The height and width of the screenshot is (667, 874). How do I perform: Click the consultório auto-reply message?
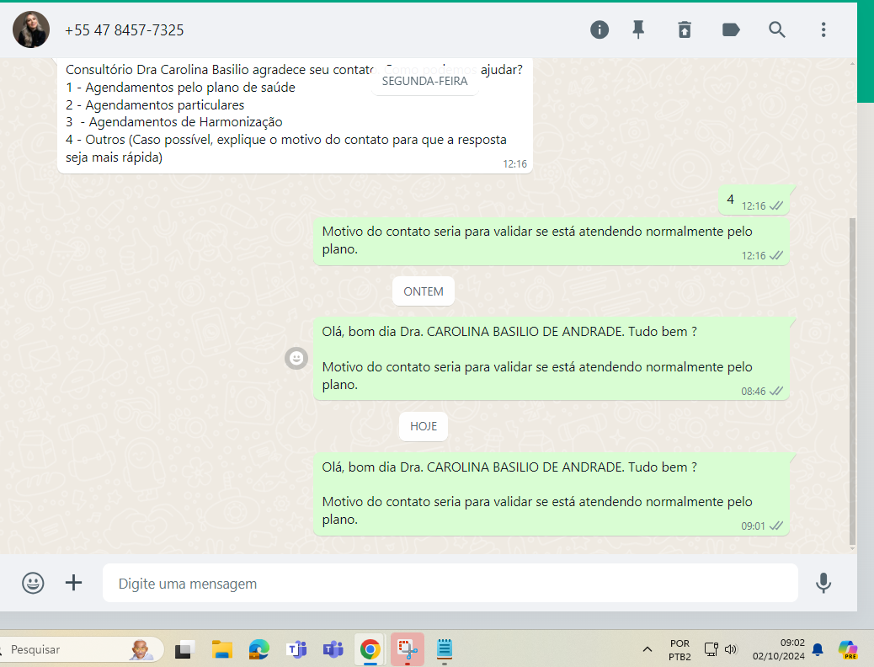(x=295, y=115)
